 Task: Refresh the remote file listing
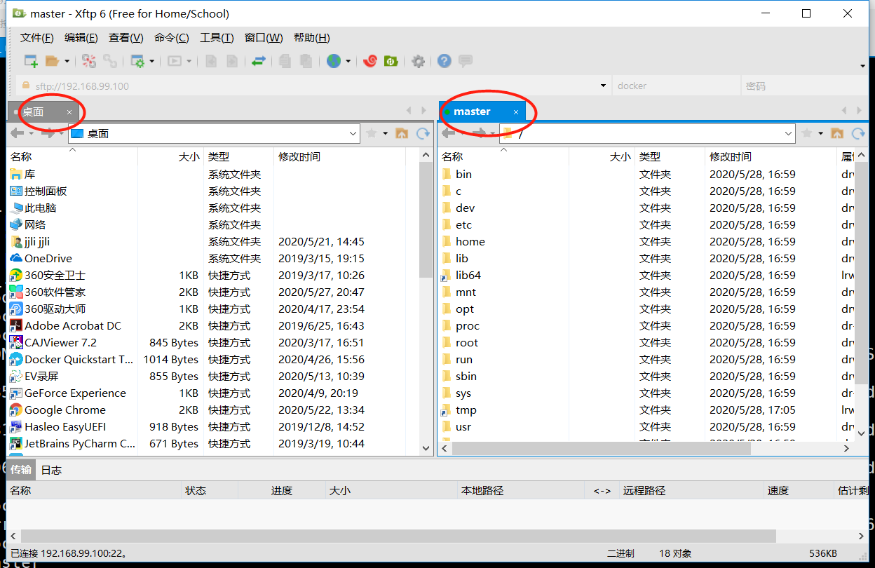pos(860,133)
